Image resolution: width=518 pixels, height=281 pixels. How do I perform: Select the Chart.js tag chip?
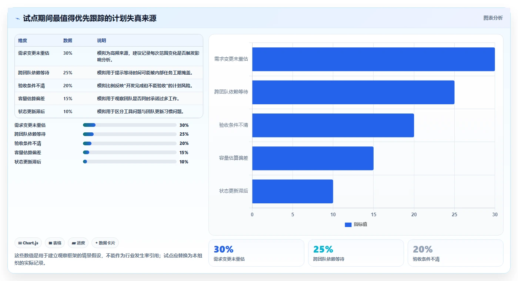pyautogui.click(x=28, y=243)
